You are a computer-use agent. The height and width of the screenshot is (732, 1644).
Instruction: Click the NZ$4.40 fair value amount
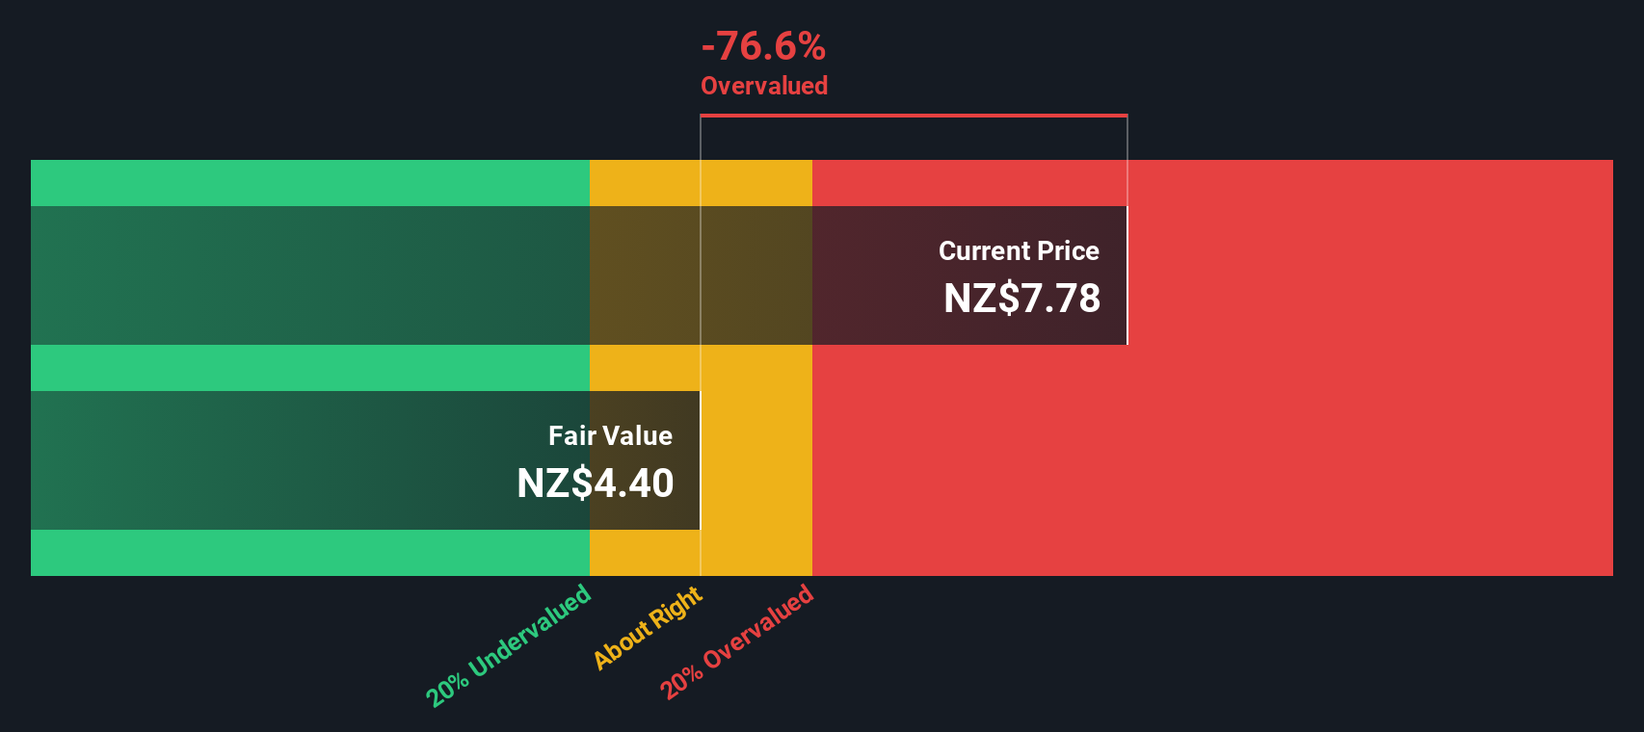596,483
